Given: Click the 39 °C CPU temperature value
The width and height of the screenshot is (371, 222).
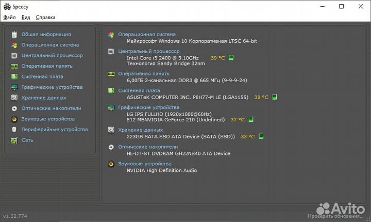Looking at the screenshot, I should coord(217,58).
